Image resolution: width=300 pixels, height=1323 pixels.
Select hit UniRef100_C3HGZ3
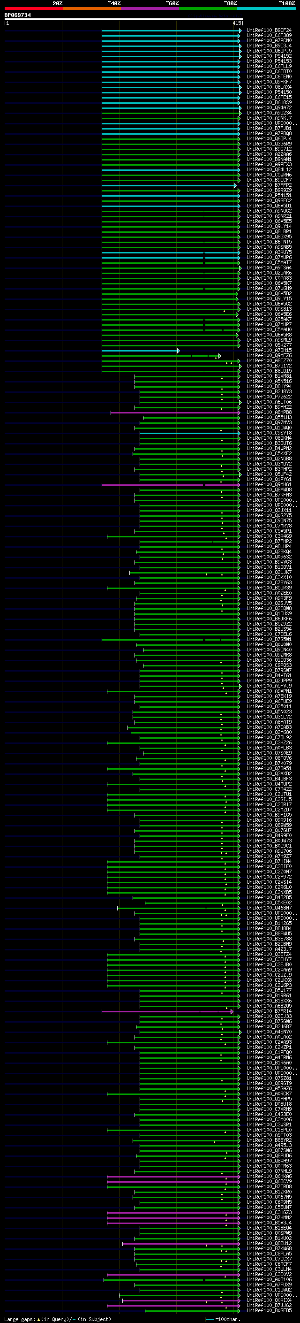click(269, 1213)
